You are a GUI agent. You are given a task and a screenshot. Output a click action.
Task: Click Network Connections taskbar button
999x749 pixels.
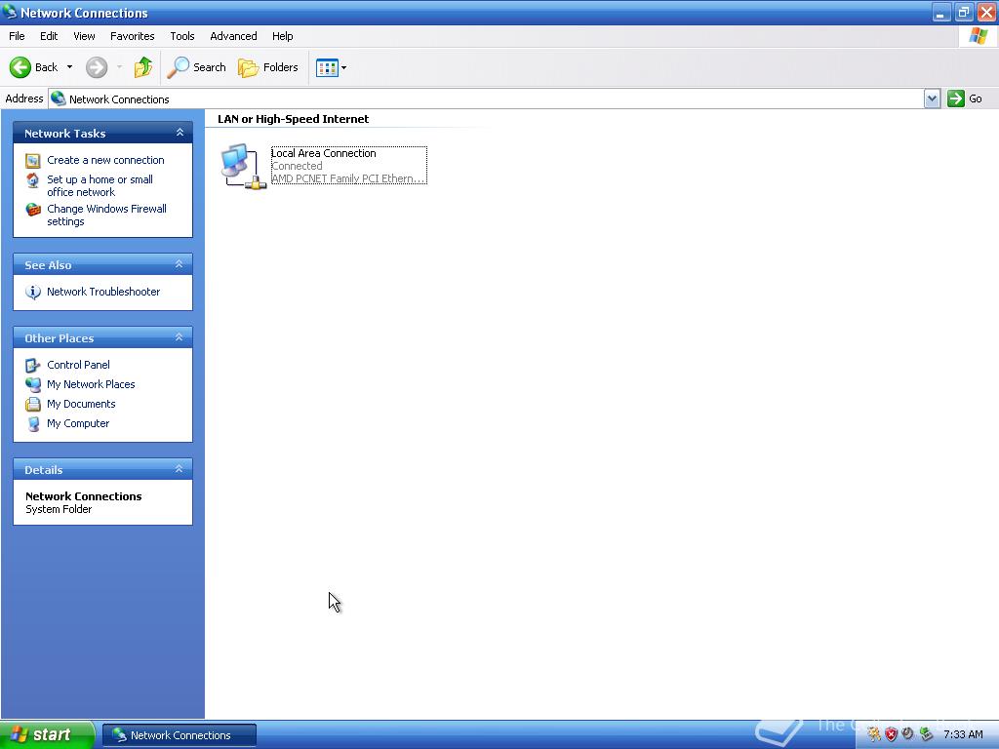pos(180,735)
